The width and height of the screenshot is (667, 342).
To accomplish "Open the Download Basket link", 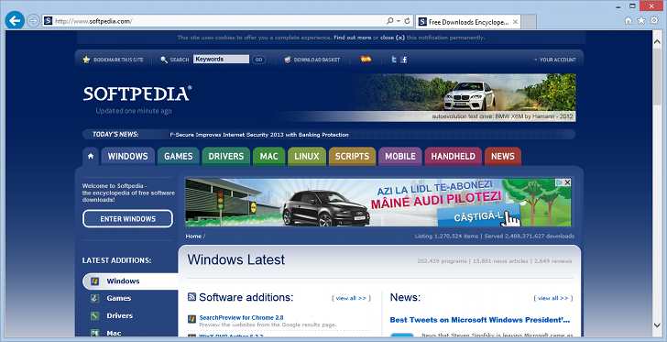I will click(317, 60).
